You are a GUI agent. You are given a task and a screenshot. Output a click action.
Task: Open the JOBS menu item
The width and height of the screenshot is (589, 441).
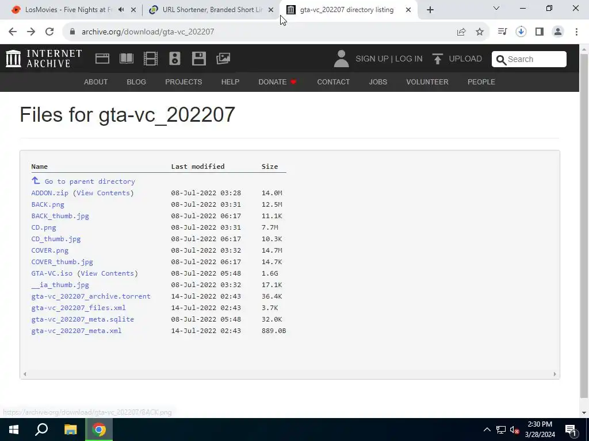coord(378,82)
